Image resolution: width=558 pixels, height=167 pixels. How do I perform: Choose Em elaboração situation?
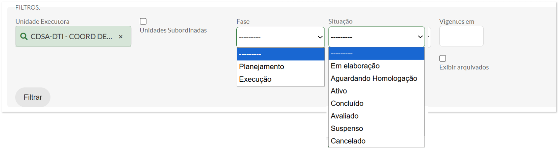click(355, 66)
